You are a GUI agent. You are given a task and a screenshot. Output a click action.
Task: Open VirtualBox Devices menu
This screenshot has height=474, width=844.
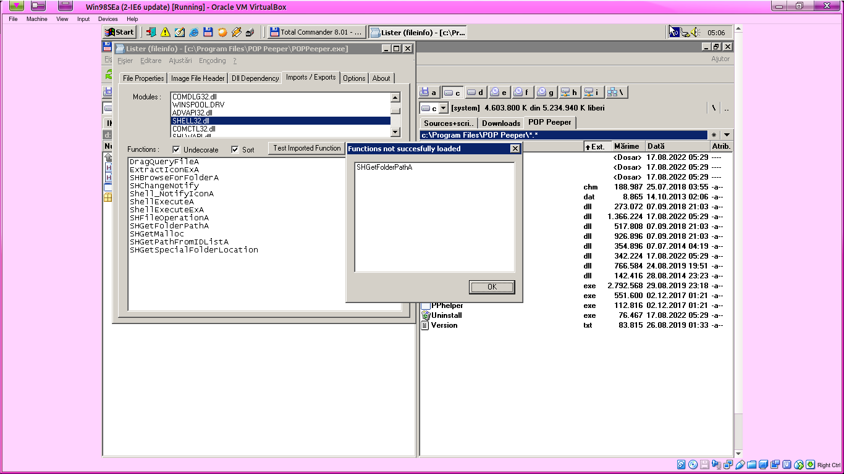(108, 19)
